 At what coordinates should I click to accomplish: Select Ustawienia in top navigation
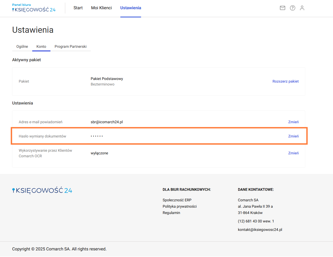pos(131,8)
